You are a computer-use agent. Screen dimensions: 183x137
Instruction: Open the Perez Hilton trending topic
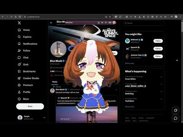click(x=130, y=79)
